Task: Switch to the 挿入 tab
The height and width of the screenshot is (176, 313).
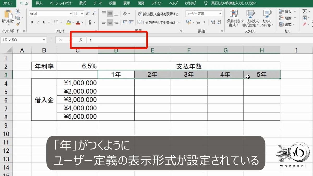Action: [39, 3]
